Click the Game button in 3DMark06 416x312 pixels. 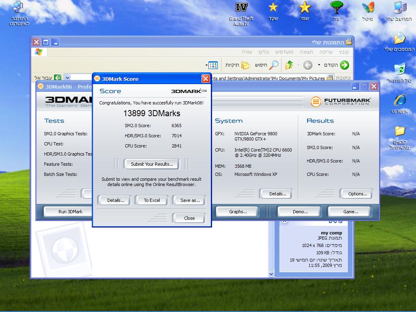350,211
